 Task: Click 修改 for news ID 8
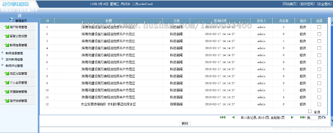[303, 76]
